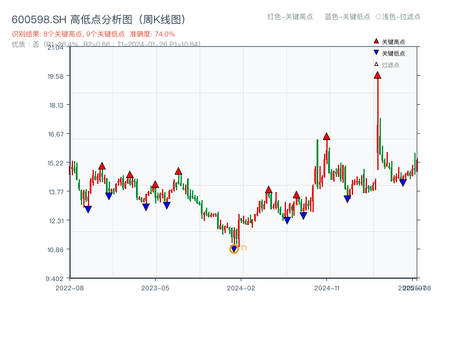463x347 pixels.
Task: Click the red 关键高点 triangle icon in legend
Action: pos(377,41)
